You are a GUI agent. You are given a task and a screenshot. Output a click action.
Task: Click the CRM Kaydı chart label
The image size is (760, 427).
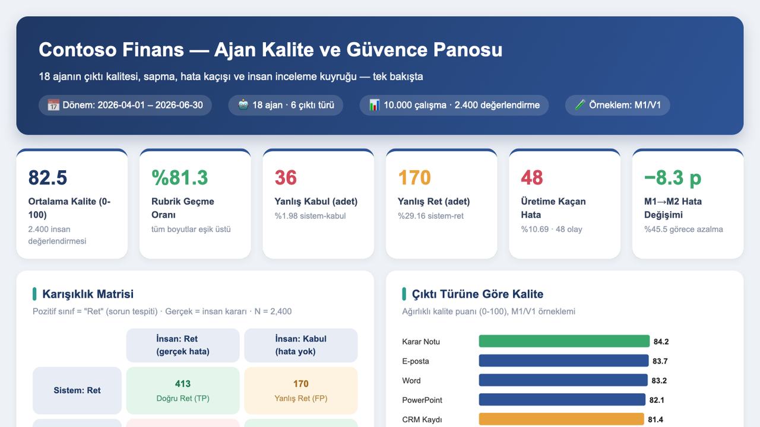pos(422,420)
